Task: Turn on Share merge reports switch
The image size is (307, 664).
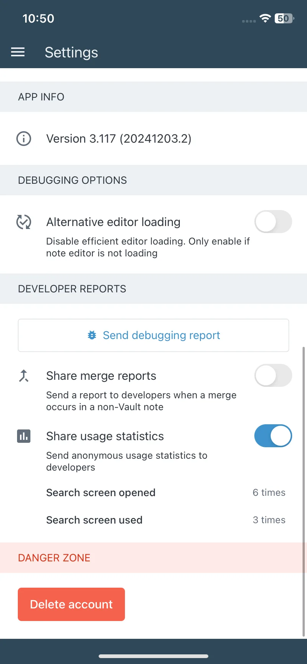Action: coord(273,375)
